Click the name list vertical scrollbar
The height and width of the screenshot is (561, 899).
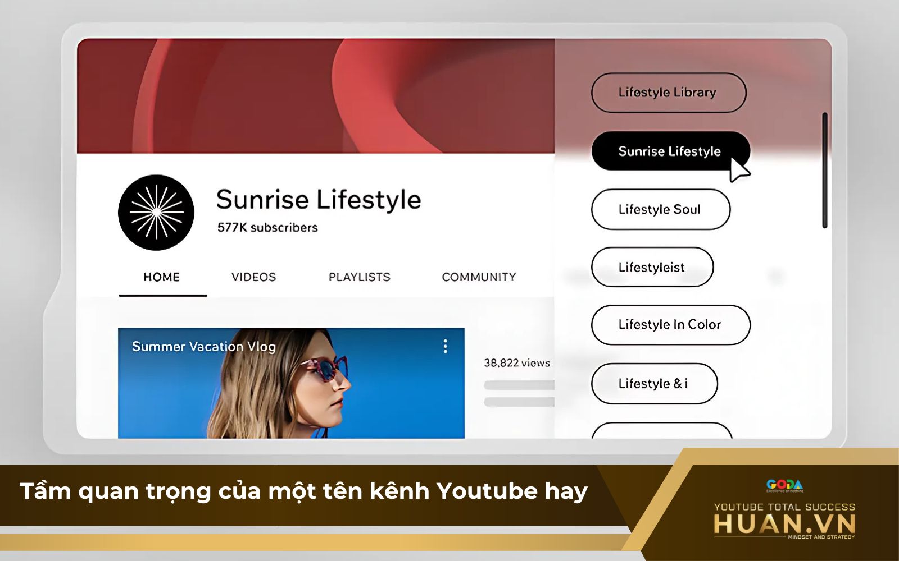pyautogui.click(x=825, y=171)
